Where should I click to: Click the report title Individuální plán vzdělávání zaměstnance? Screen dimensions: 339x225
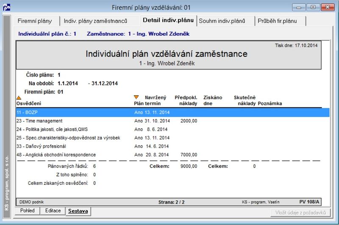pos(167,54)
